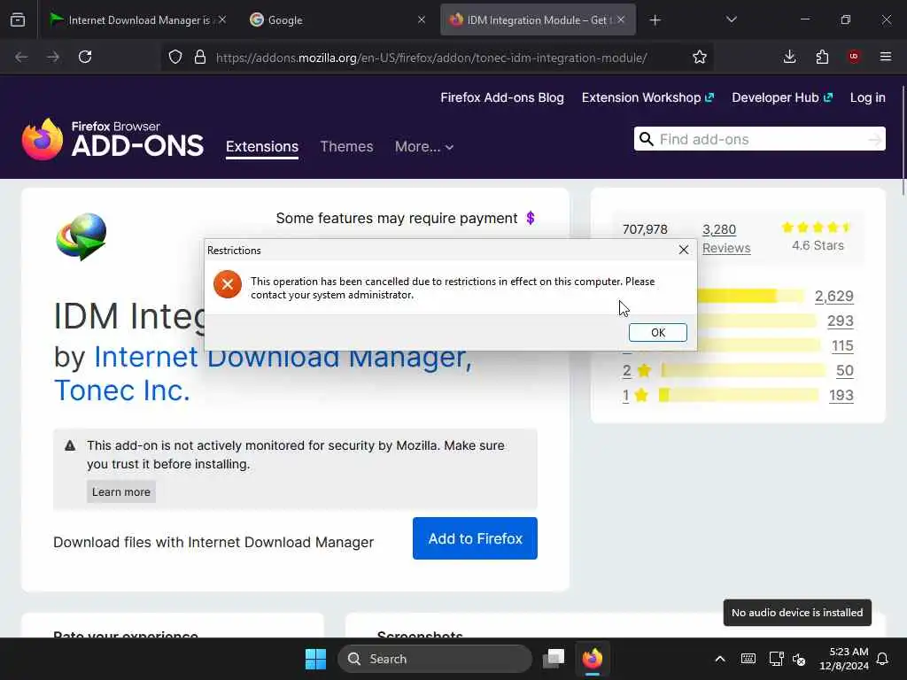Select the Themes nav item
Image resolution: width=907 pixels, height=680 pixels.
tap(346, 146)
